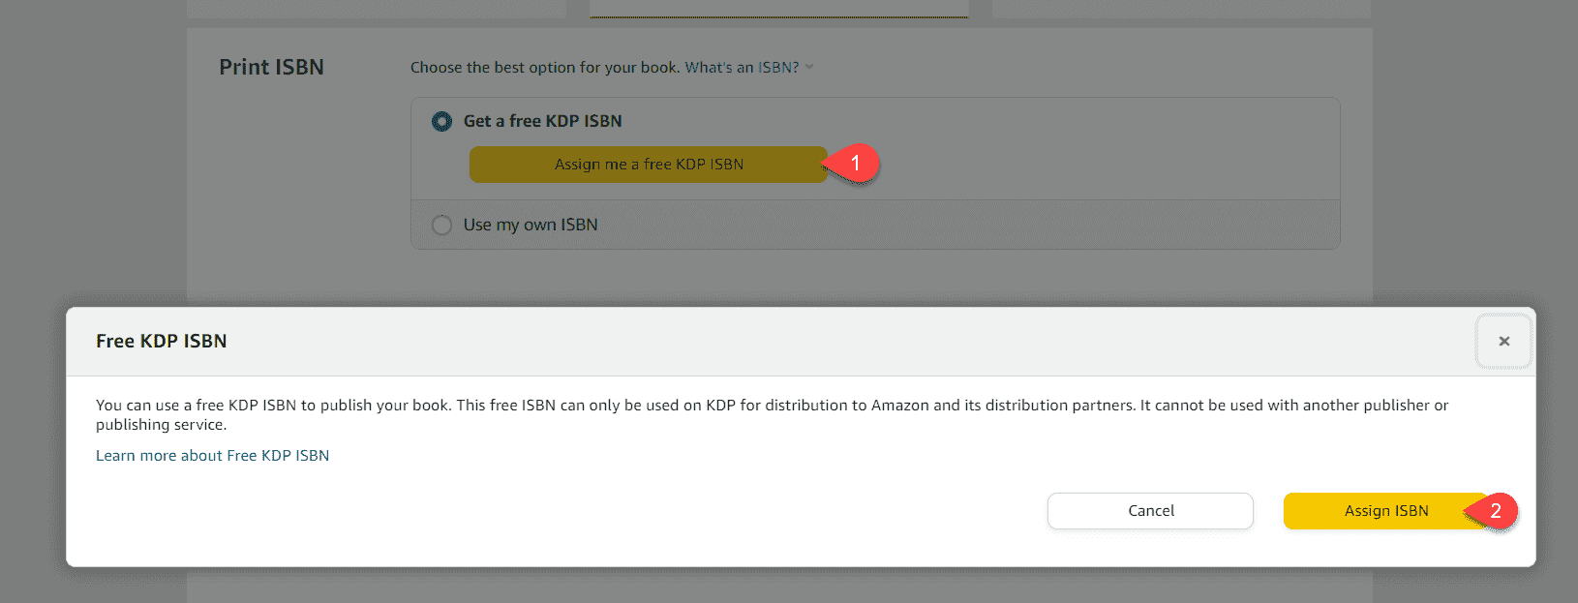
Task: Click the dialog's free ISBN description paragraph
Action: [772, 414]
